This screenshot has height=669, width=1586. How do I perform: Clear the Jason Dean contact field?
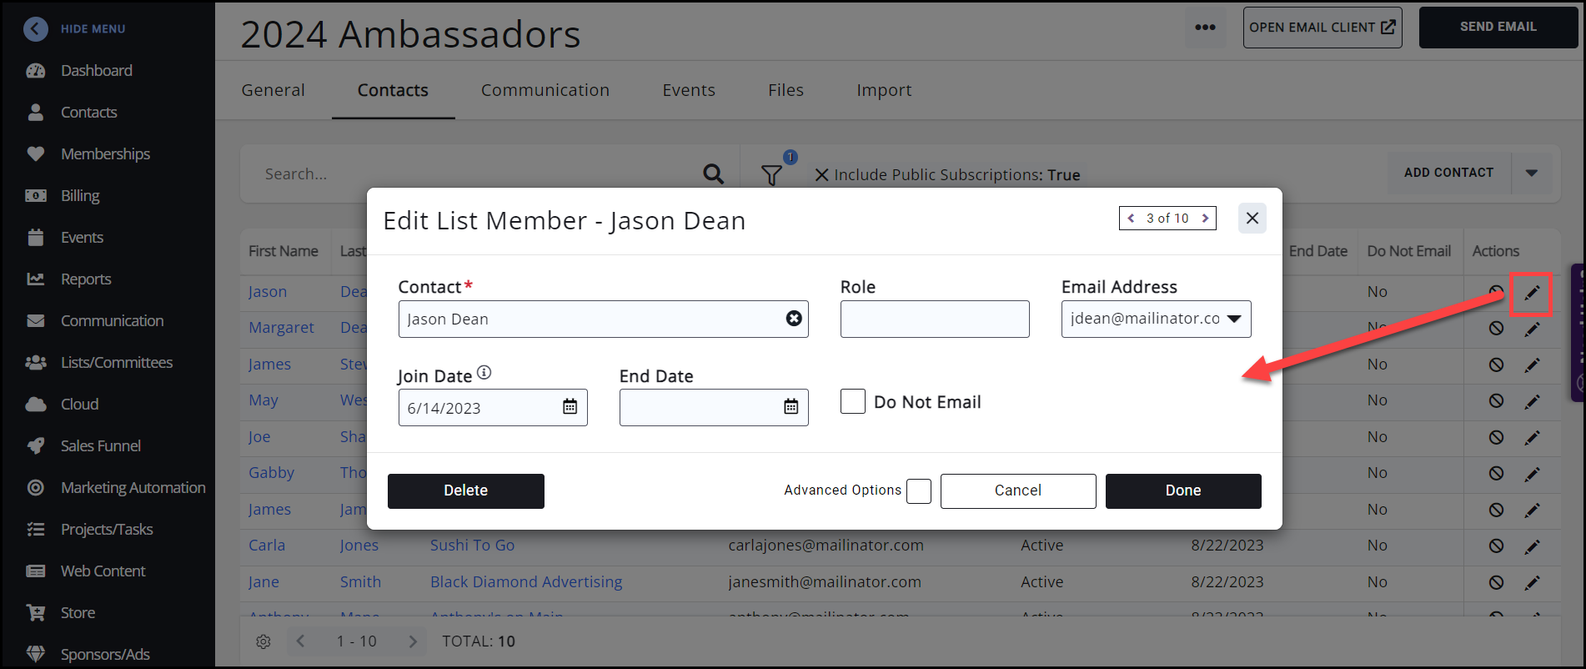[794, 319]
